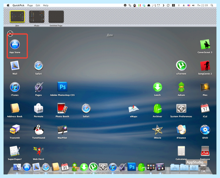
Task: Open App Store from the Dock
Action: [27, 167]
